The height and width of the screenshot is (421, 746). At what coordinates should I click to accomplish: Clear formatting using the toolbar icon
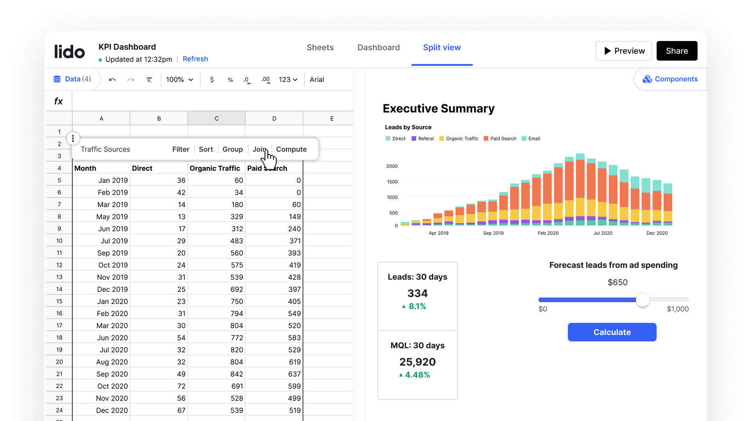click(149, 79)
